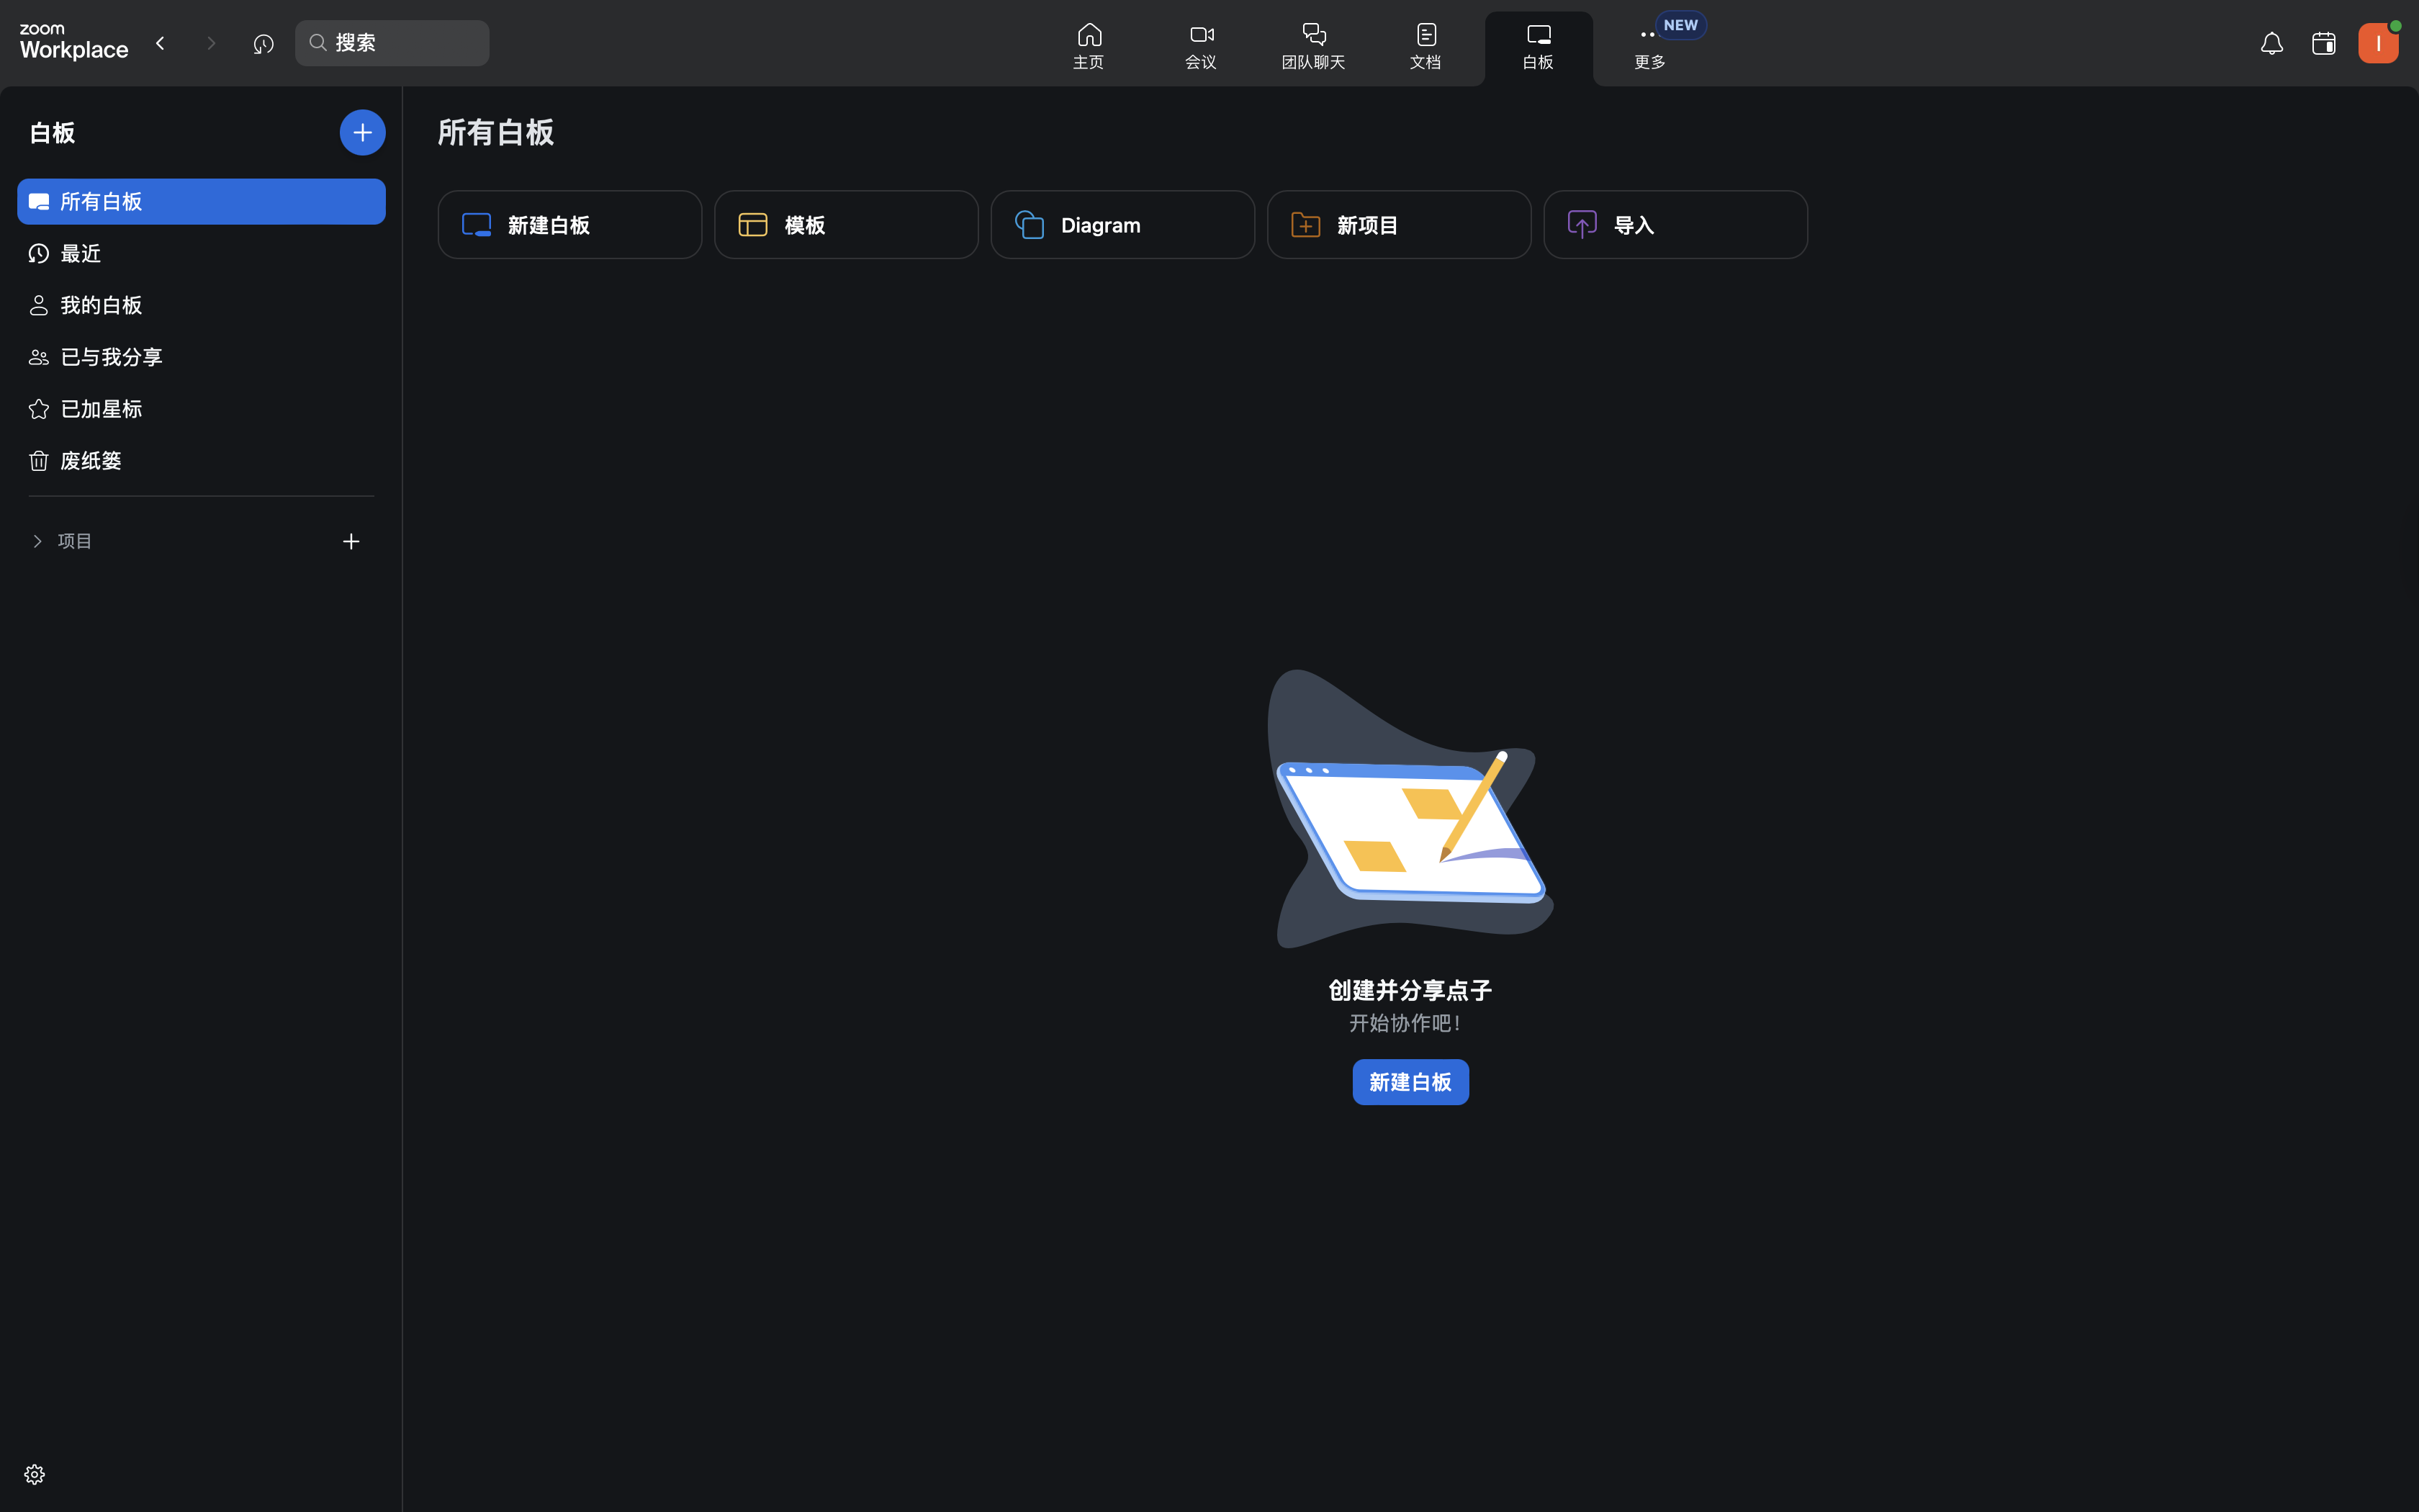This screenshot has width=2419, height=1512.
Task: Click the history clock icon
Action: click(263, 43)
